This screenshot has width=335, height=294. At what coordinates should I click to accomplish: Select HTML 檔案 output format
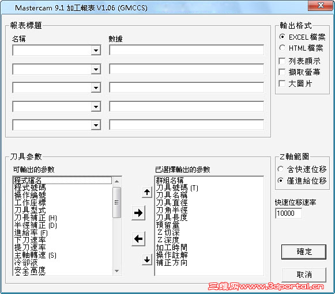pos(301,48)
